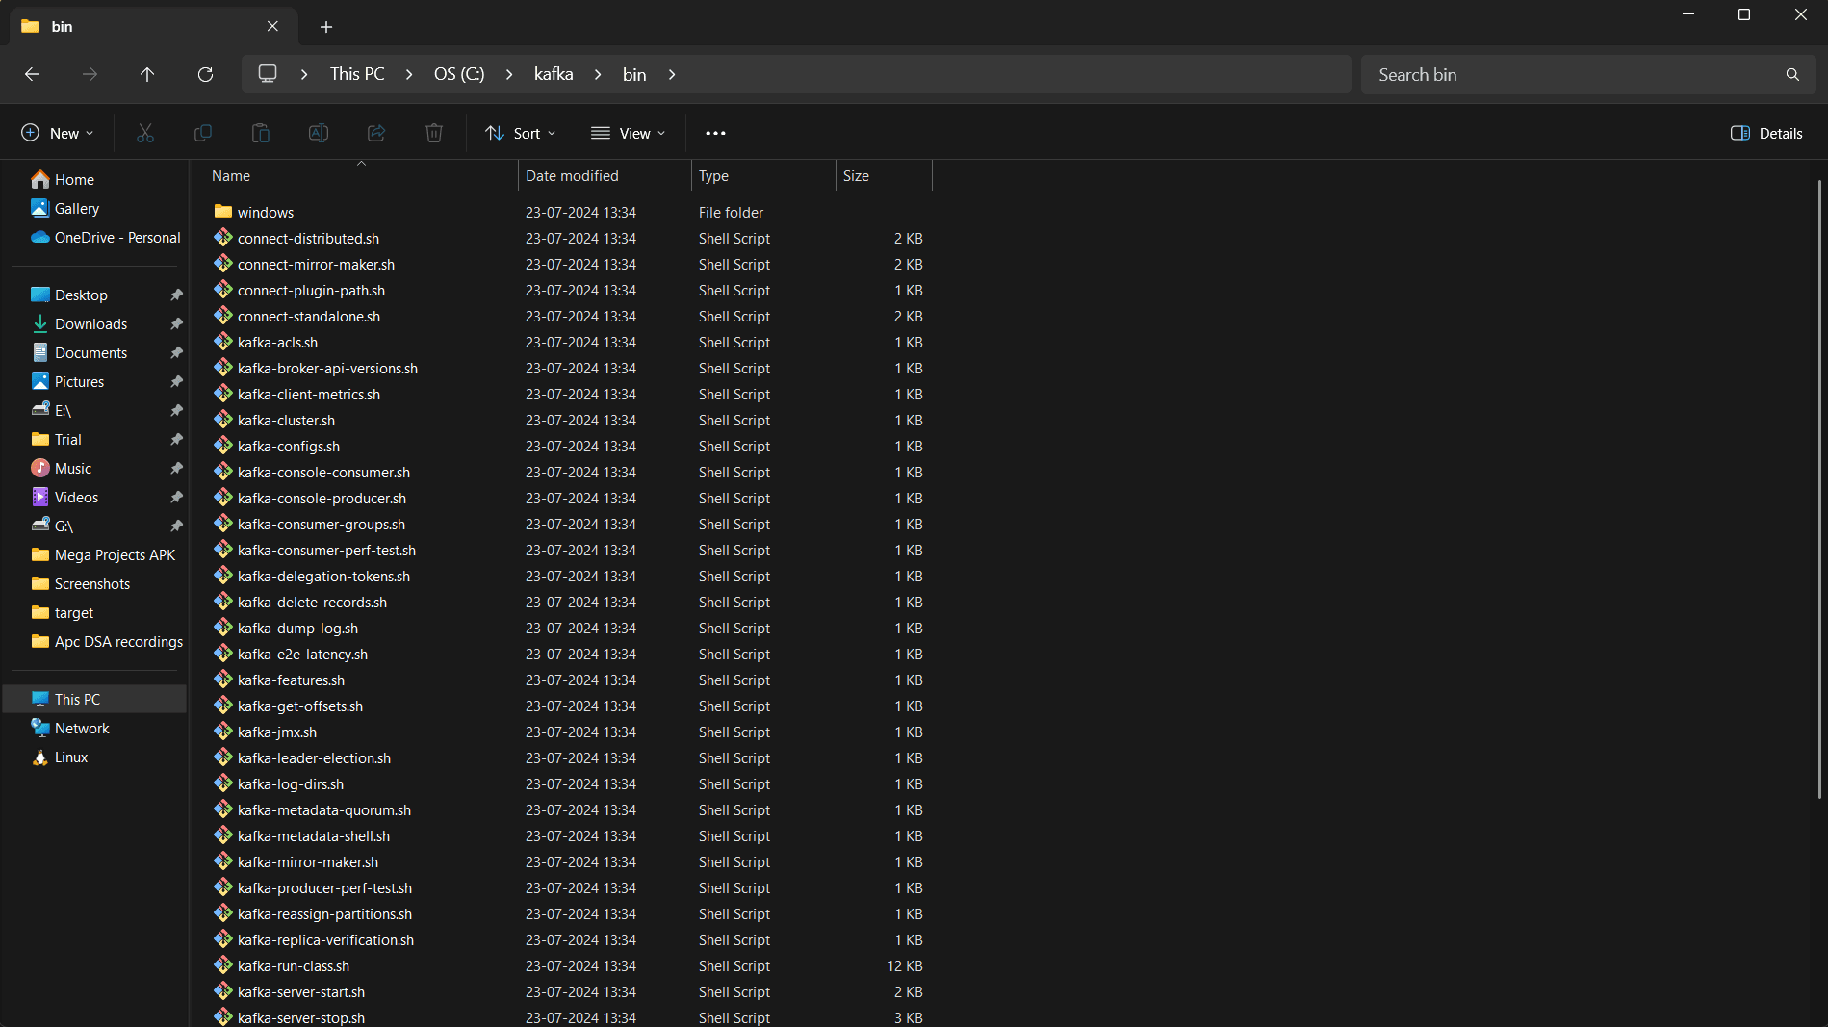This screenshot has width=1828, height=1027.
Task: Click the Rename toolbar icon
Action: 319,133
